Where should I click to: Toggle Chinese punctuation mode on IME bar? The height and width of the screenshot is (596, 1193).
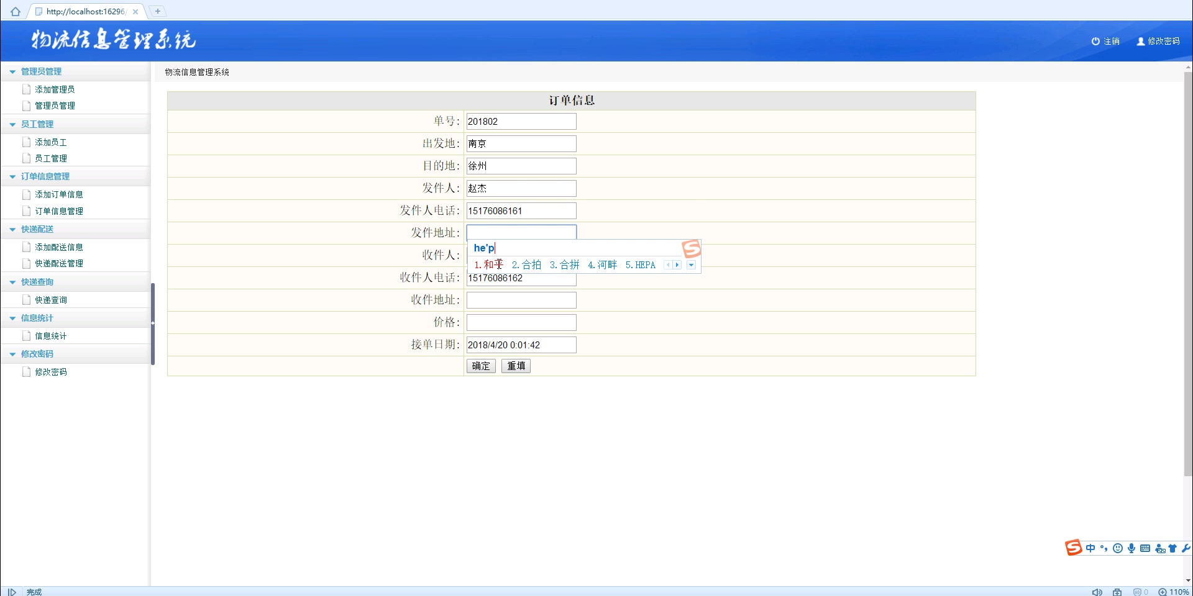tap(1104, 548)
